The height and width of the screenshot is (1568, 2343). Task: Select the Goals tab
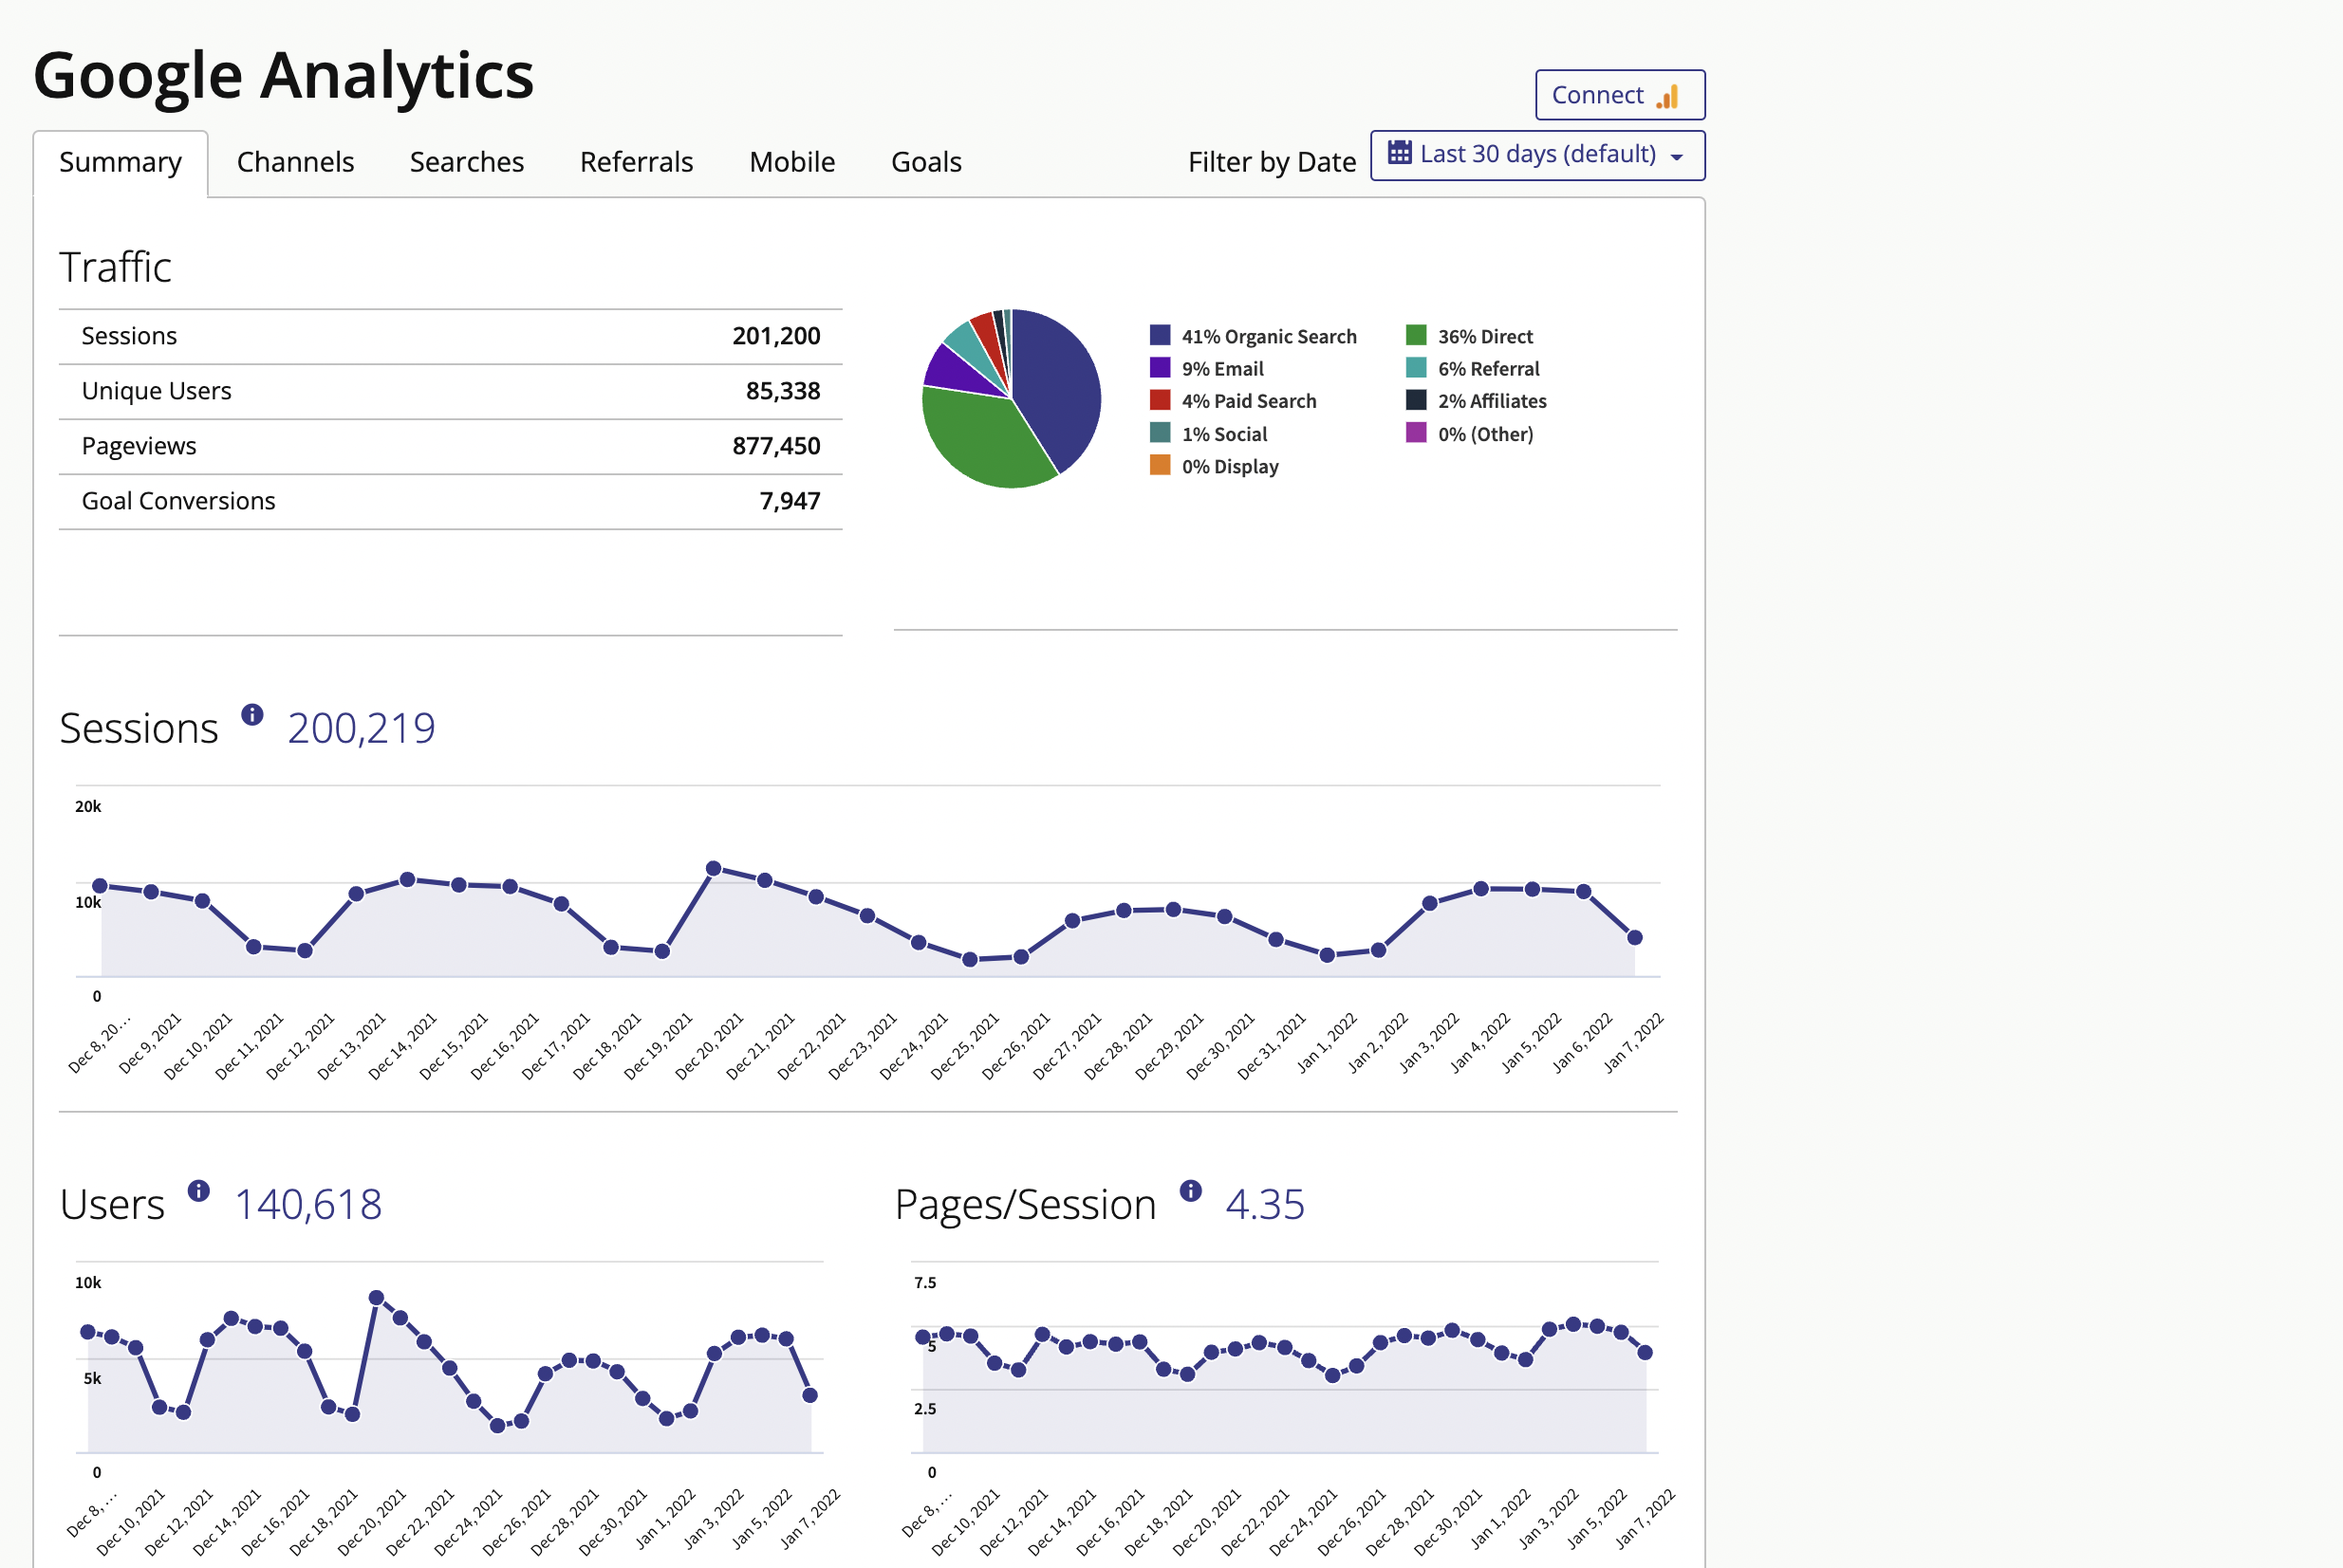(926, 162)
